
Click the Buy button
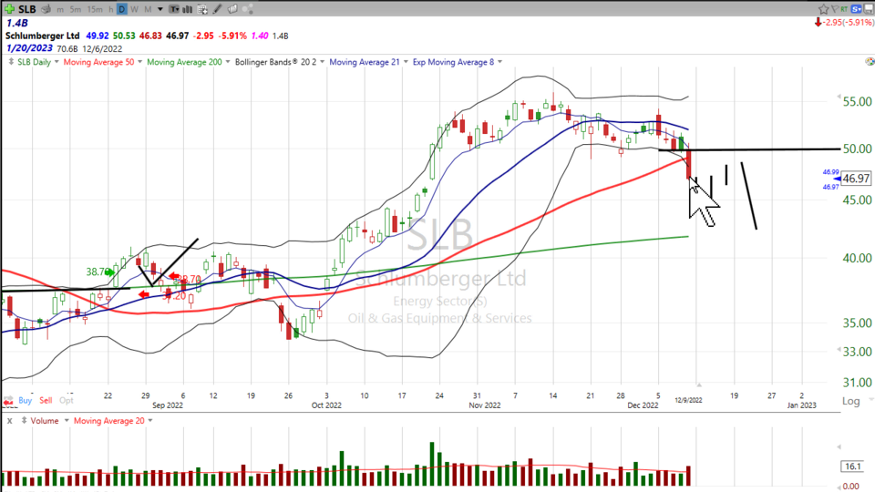26,400
